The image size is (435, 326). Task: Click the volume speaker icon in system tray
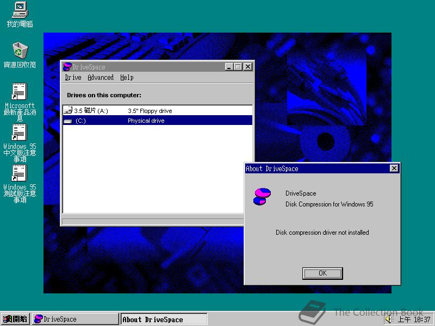point(389,319)
